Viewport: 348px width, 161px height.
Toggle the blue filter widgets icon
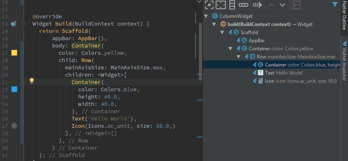pyautogui.click(x=335, y=4)
